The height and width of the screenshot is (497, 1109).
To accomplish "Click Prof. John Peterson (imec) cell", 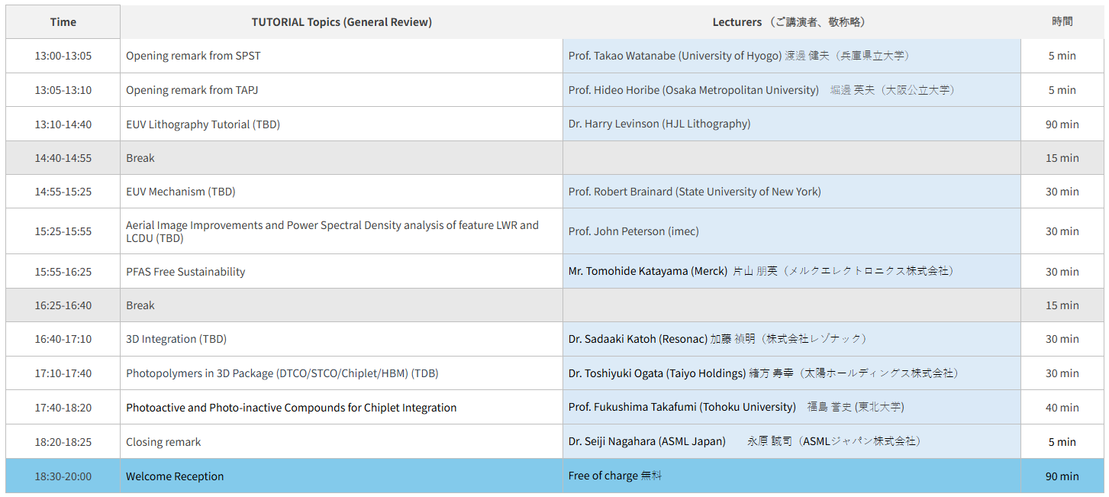I will (633, 231).
